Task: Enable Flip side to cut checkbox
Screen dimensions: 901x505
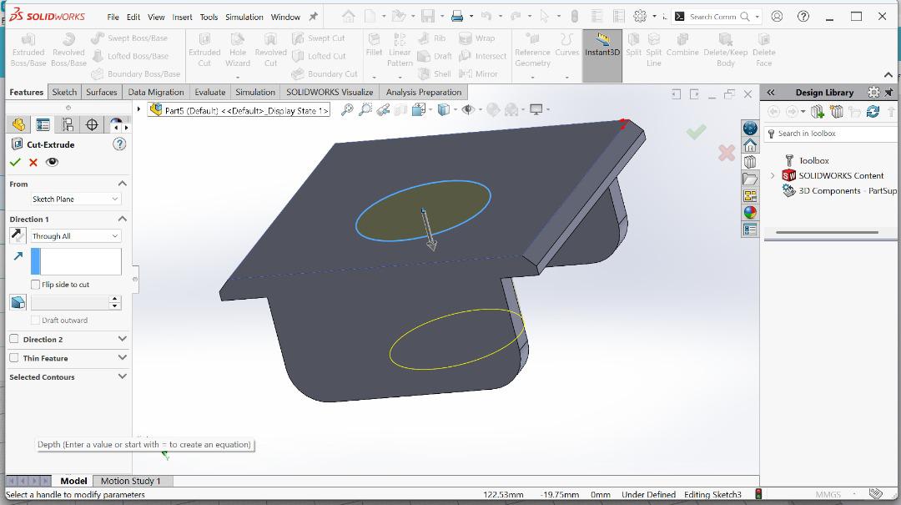Action: click(36, 284)
